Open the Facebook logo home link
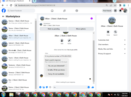 click(4, 11)
